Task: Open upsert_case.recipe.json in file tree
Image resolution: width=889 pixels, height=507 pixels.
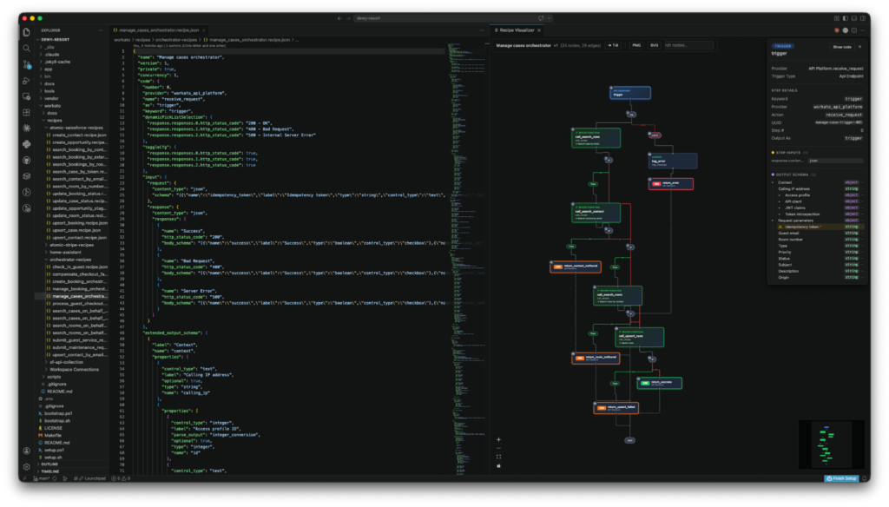Action: [x=76, y=230]
